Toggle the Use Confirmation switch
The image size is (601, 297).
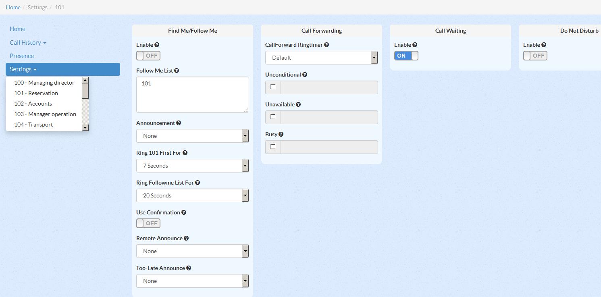(148, 223)
